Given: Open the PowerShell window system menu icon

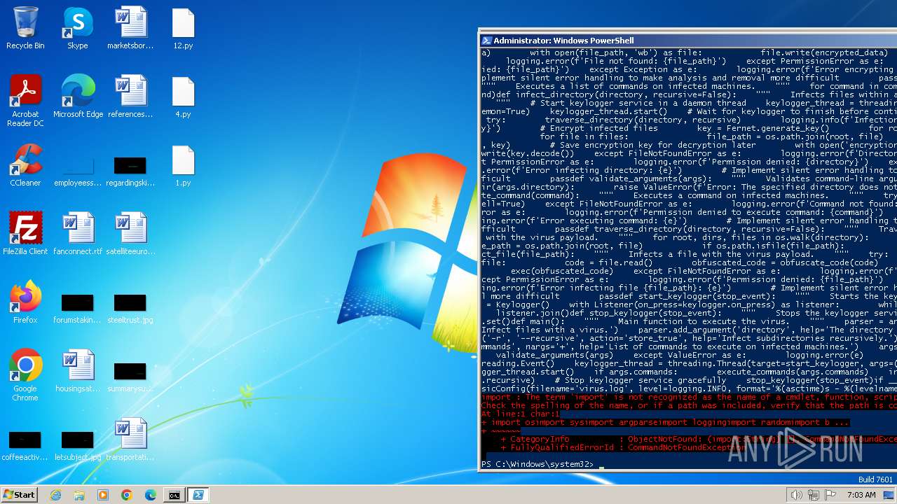Looking at the screenshot, I should 487,41.
